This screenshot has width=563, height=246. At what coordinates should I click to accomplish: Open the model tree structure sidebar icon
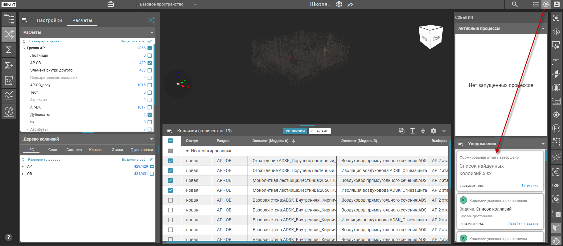coord(9,19)
